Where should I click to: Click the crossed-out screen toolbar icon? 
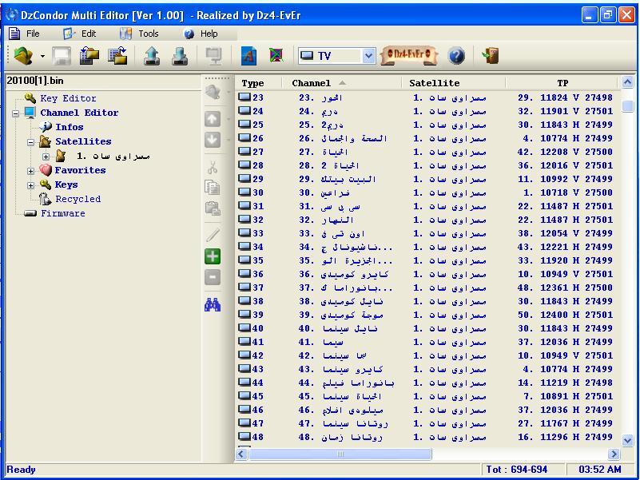tap(276, 56)
